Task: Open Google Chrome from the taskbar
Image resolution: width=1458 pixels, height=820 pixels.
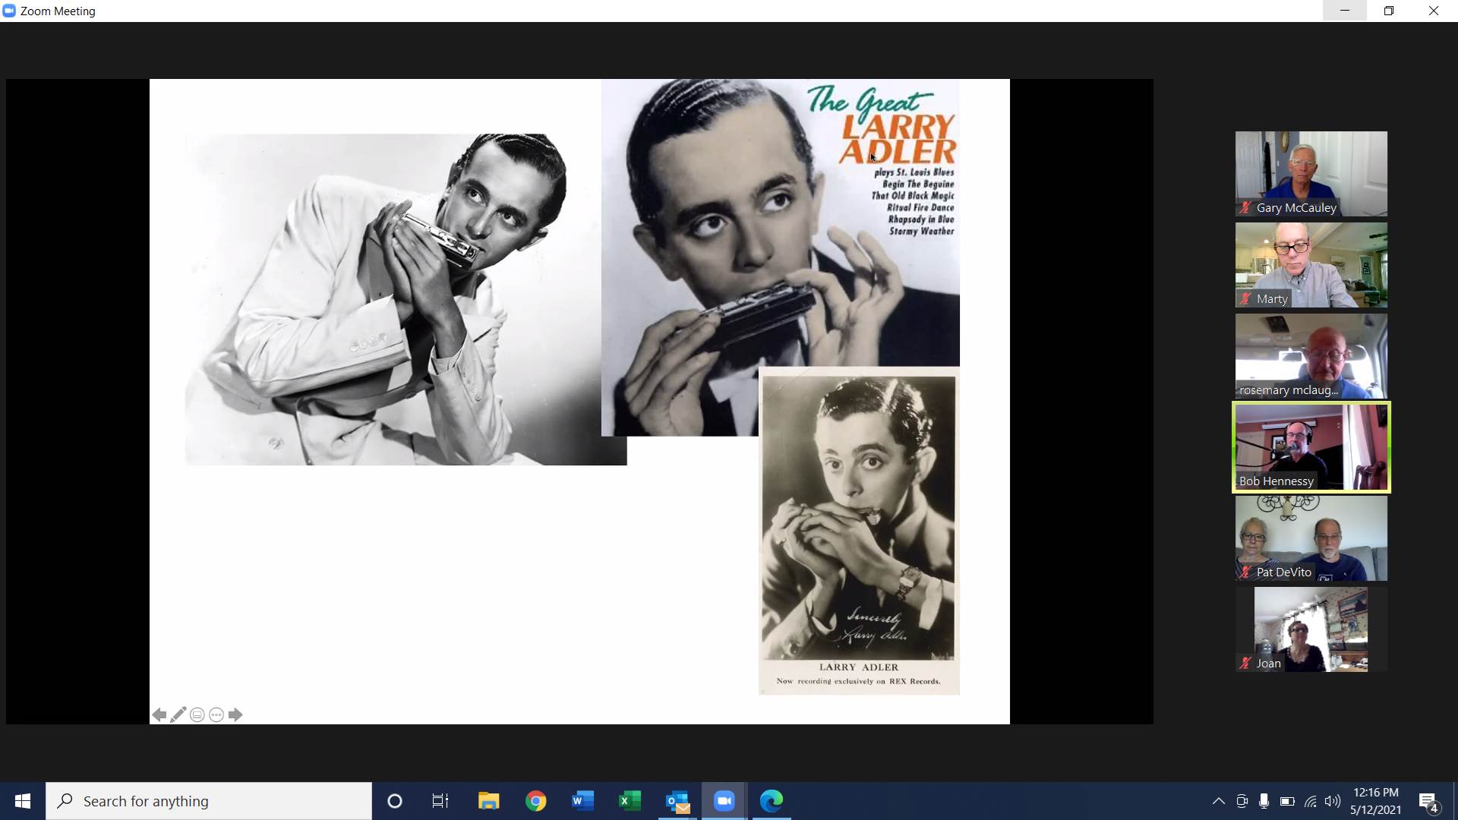Action: [536, 801]
